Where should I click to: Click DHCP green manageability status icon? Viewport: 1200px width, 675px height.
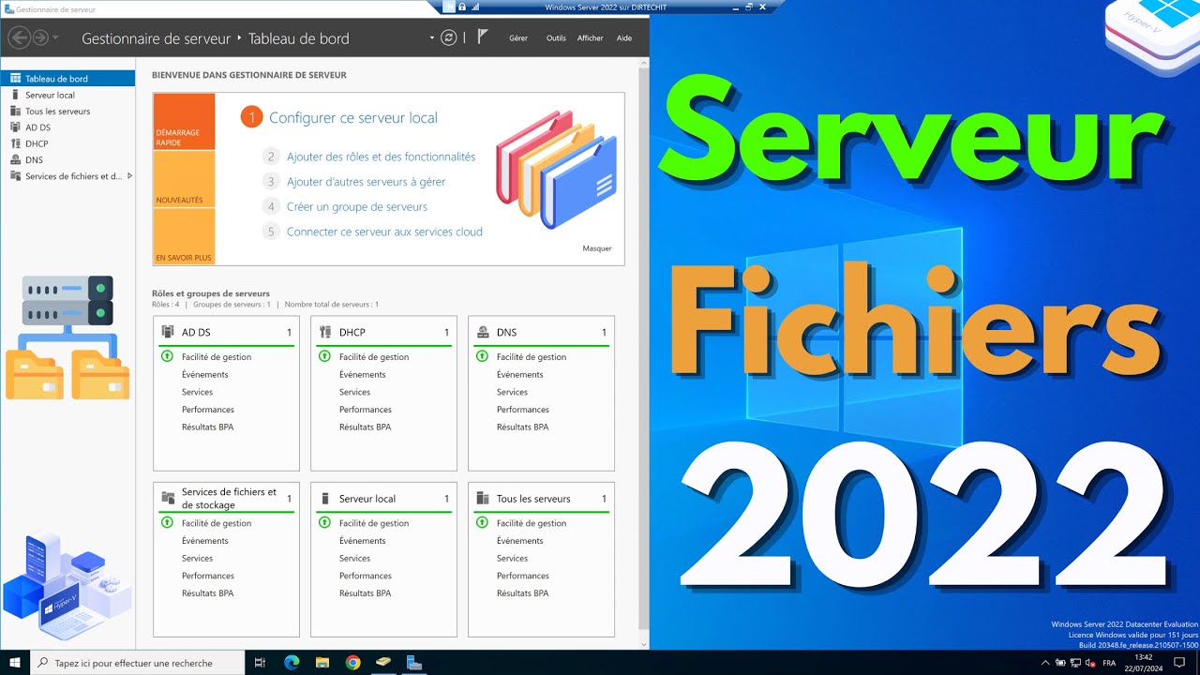(324, 357)
